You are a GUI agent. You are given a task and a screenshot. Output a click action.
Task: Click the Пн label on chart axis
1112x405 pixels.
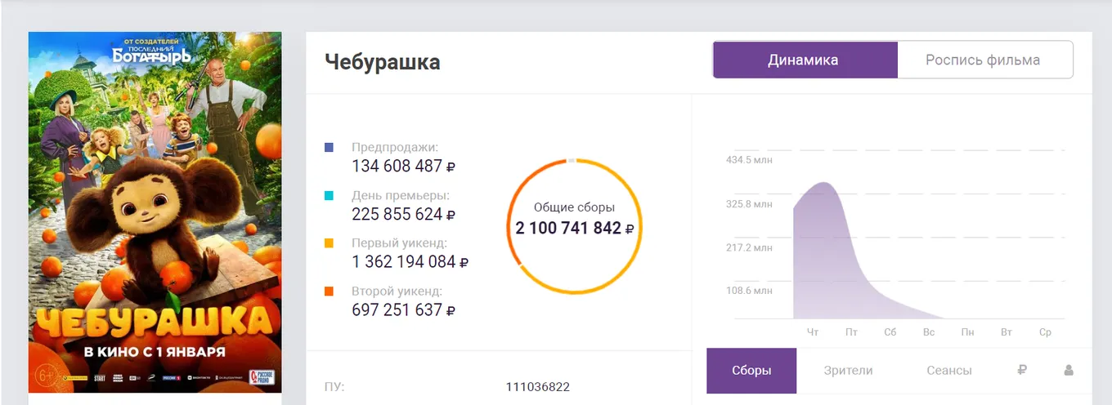(x=968, y=333)
